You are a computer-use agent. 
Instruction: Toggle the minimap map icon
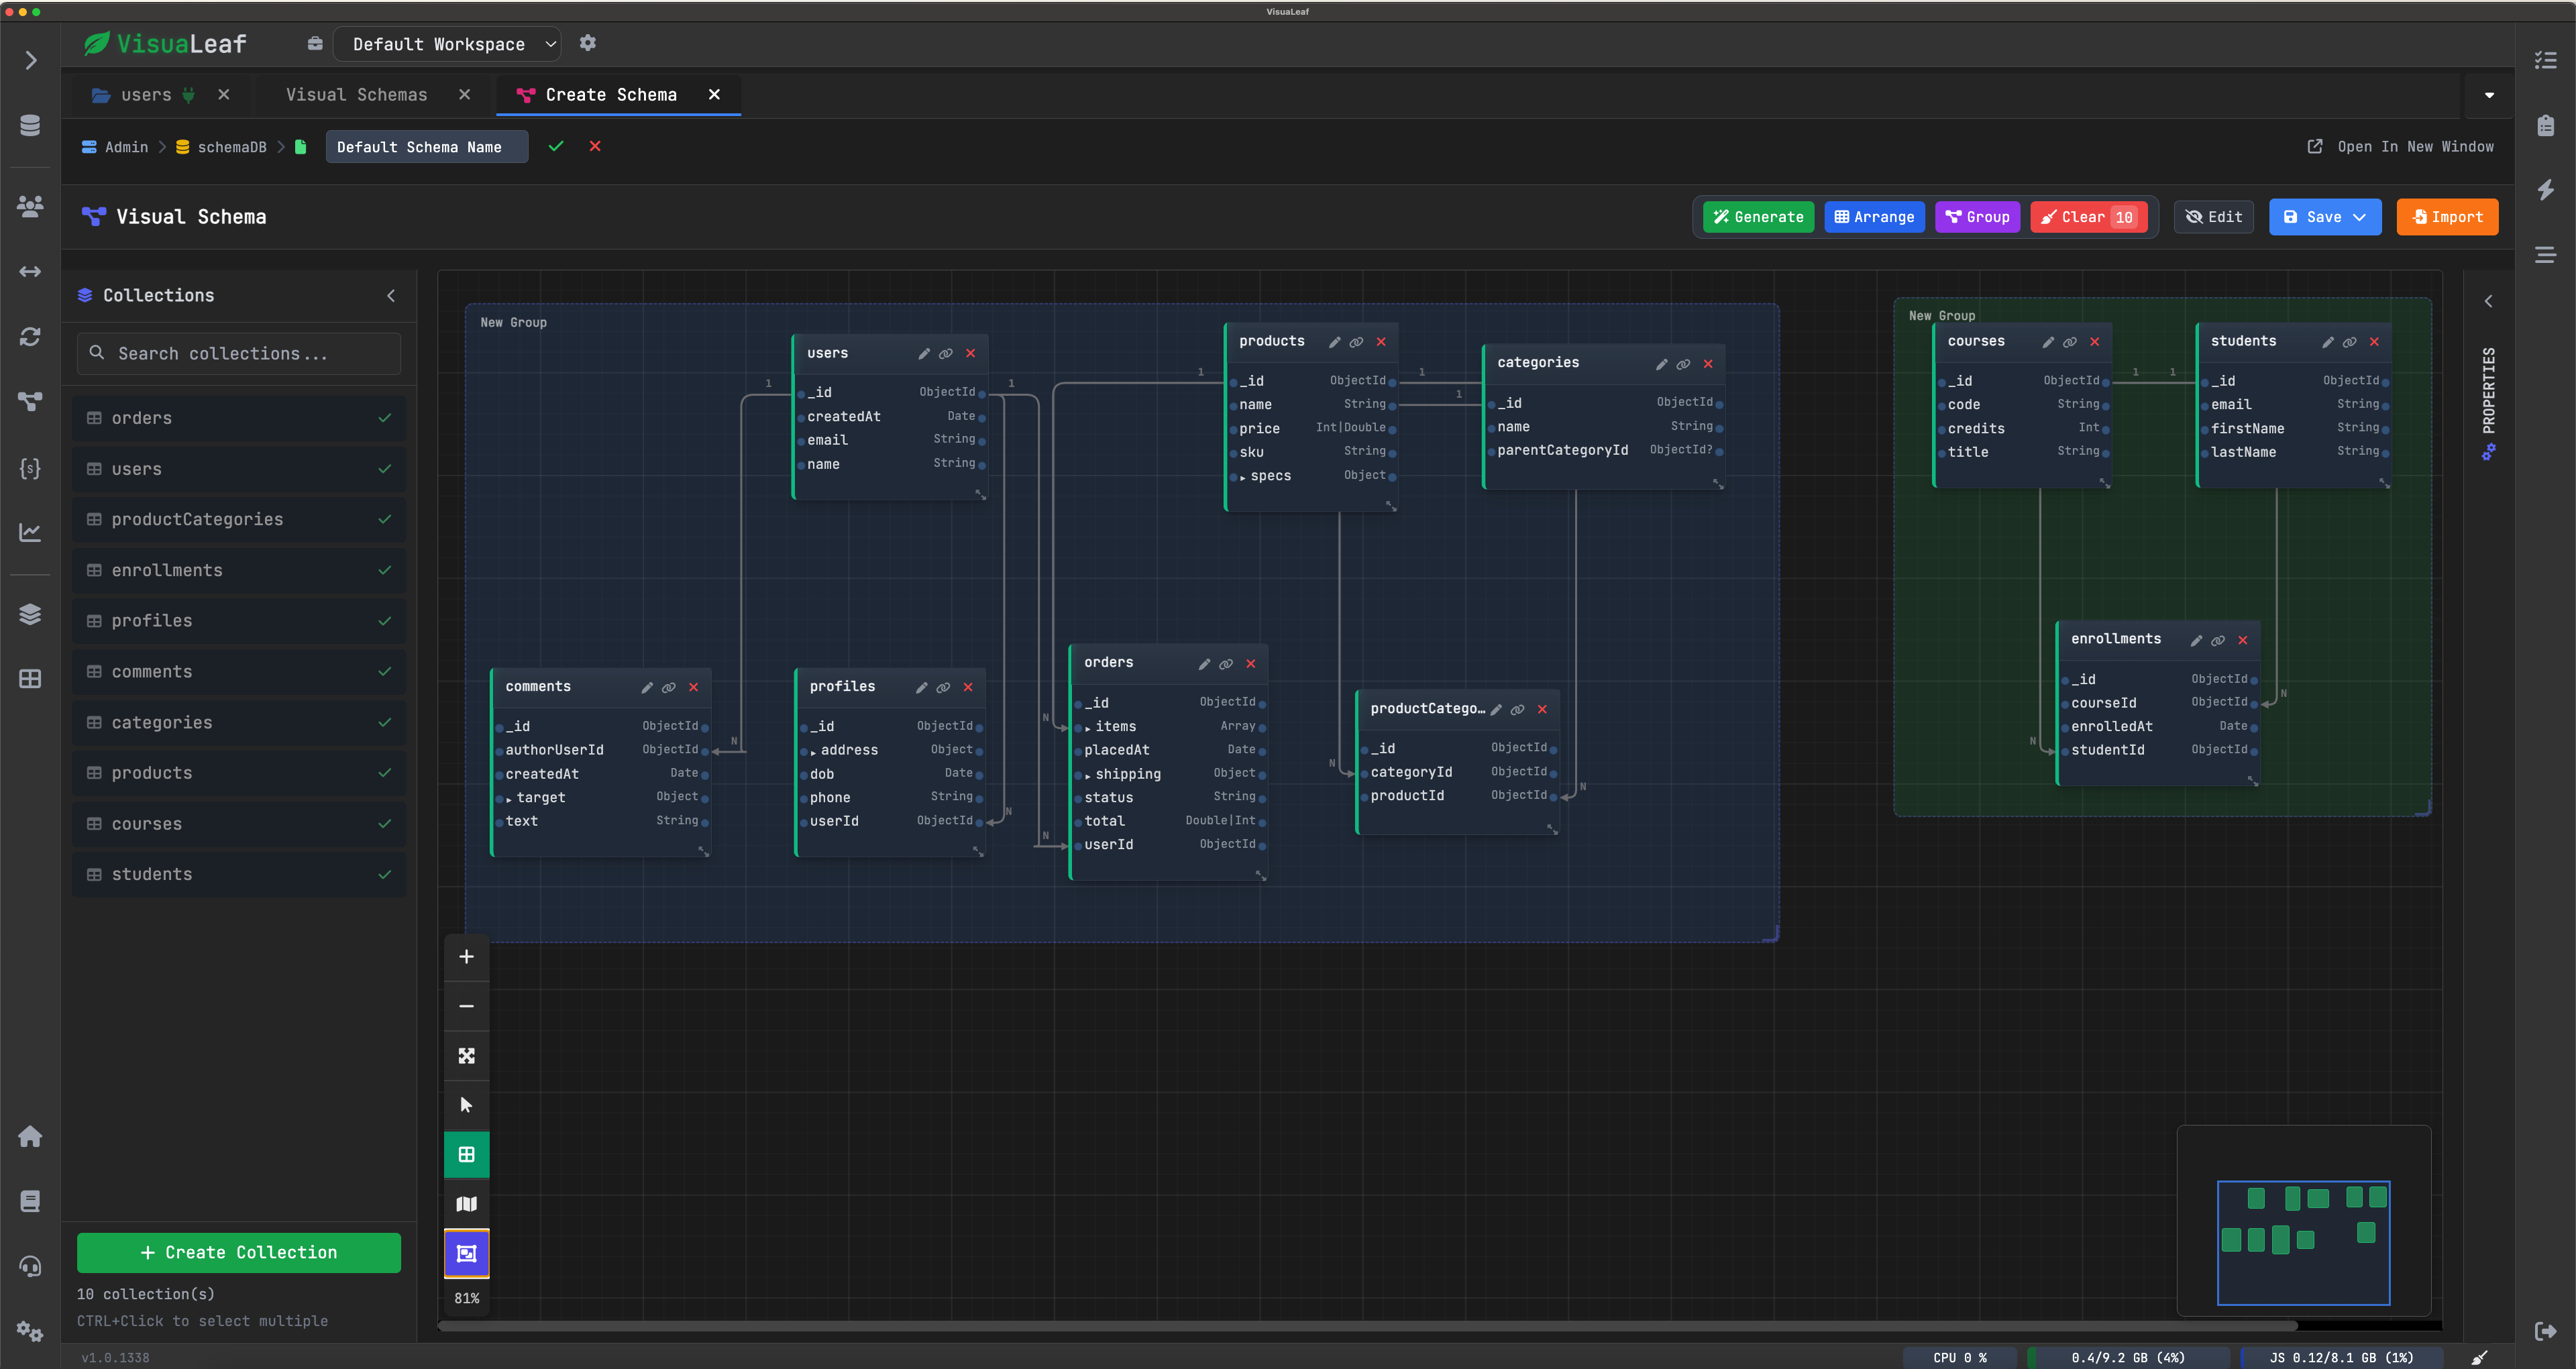pos(466,1204)
